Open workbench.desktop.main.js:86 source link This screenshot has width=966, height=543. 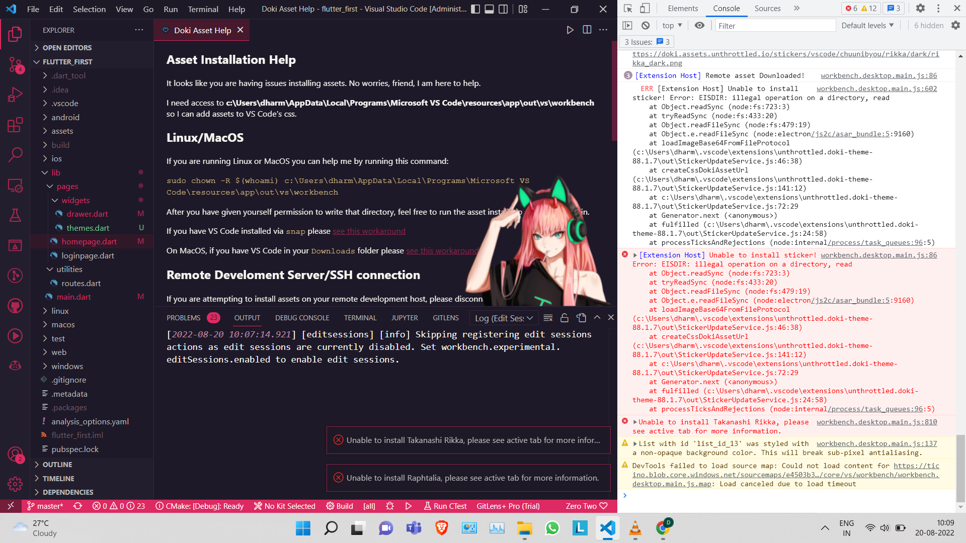coord(878,75)
